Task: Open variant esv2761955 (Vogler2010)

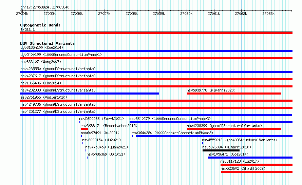Action: pyautogui.click(x=44, y=97)
